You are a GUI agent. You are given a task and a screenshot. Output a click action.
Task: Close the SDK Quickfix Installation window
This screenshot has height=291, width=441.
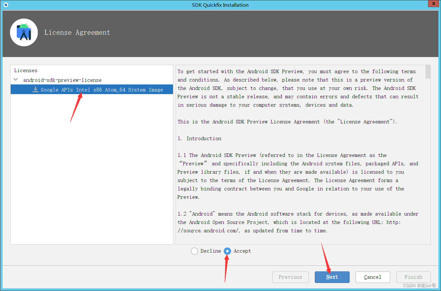[x=433, y=4]
